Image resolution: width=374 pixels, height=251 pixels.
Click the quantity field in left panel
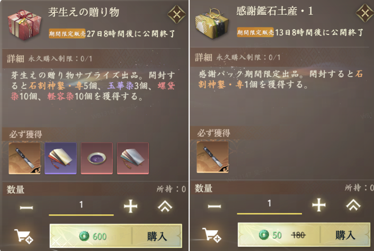click(81, 207)
